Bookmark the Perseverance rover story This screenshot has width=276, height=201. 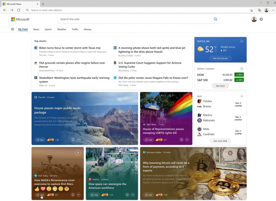73,195
